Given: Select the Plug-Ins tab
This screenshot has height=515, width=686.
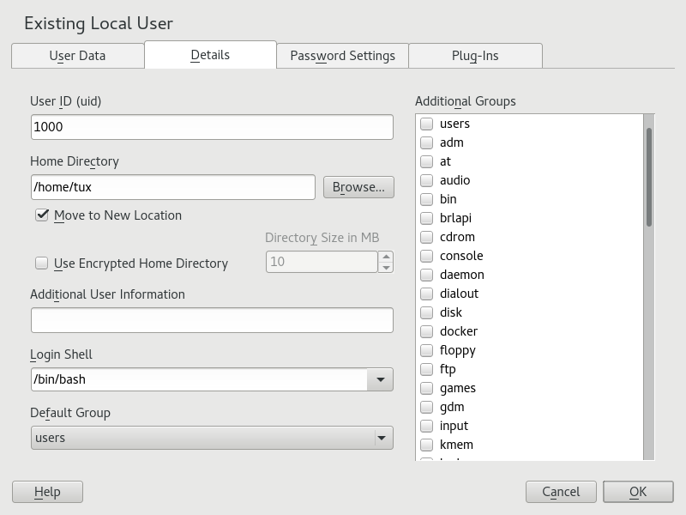Looking at the screenshot, I should point(475,56).
